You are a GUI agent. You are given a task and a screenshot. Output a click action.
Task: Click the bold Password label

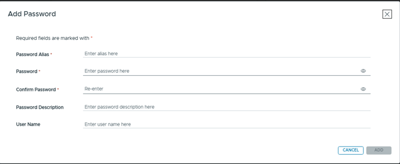pos(27,71)
